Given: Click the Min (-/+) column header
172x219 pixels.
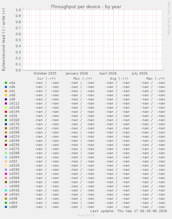Looking at the screenshot, I should click(x=83, y=79).
